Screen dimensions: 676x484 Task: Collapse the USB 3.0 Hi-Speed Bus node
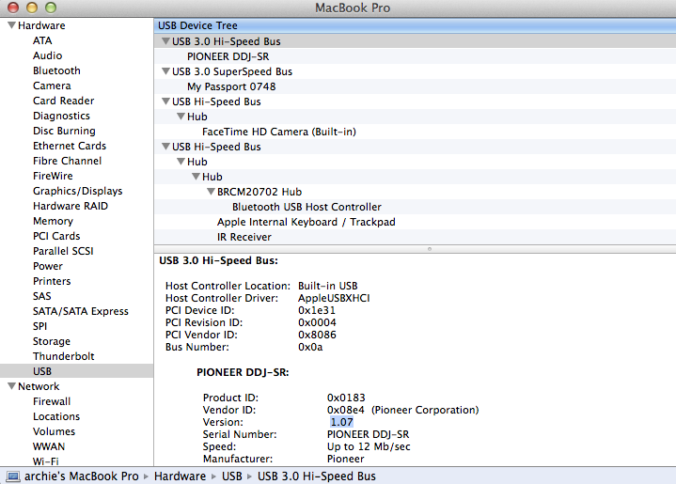(x=165, y=41)
